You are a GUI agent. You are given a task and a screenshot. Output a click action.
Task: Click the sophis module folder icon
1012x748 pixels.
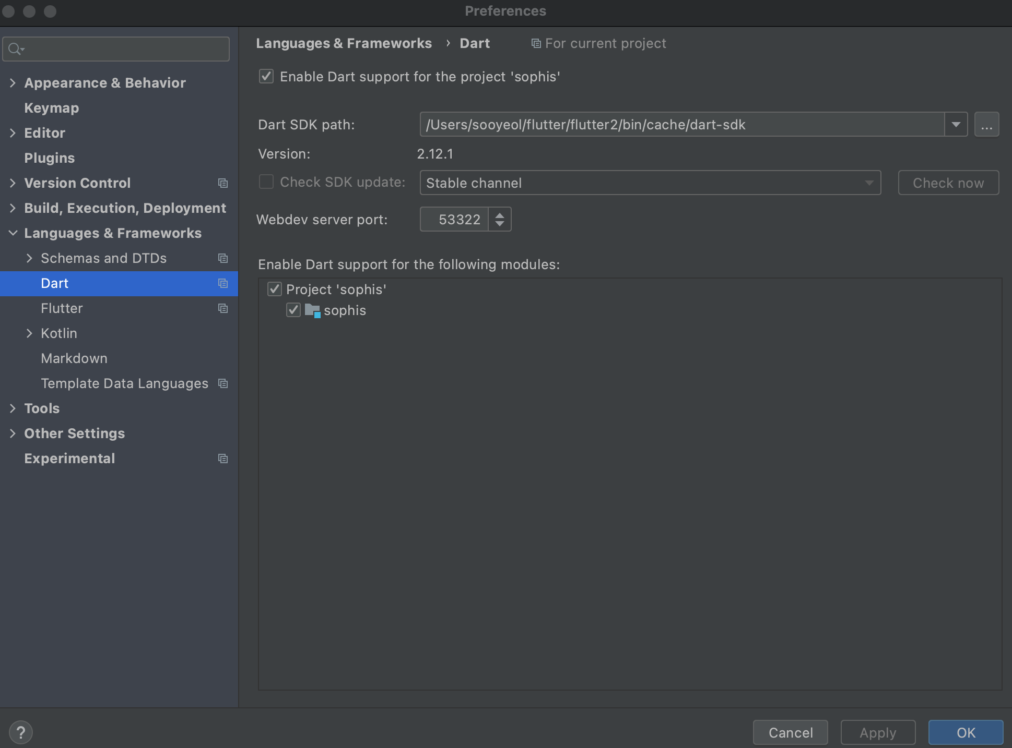click(x=312, y=310)
